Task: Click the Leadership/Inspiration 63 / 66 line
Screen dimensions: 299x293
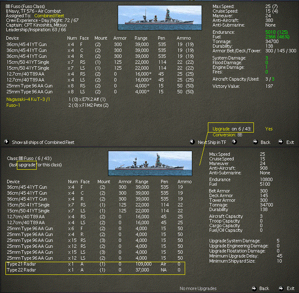Action: (36, 30)
